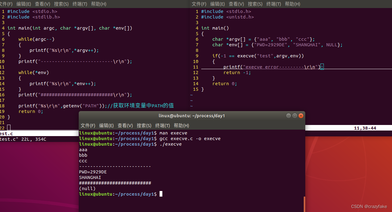Open the 编辑(E) menu in the left editor
The width and height of the screenshot is (392, 212).
24,4
